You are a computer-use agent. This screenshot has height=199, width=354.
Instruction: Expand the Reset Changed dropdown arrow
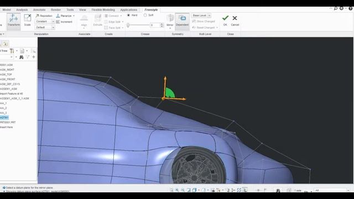click(x=217, y=28)
